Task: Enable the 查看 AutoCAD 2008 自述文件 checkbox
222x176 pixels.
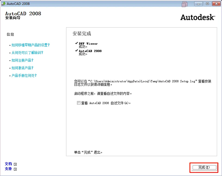Action: tap(79, 103)
